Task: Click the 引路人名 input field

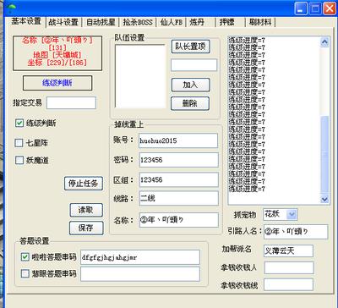Action: [x=296, y=232]
